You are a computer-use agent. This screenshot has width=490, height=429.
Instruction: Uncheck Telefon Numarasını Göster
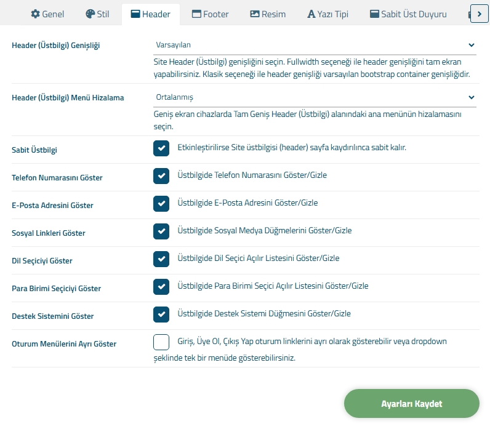point(161,176)
